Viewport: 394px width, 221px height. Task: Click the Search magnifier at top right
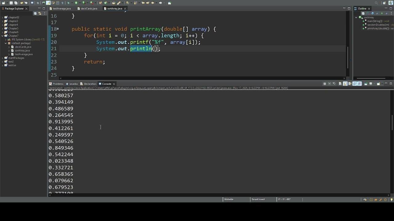tap(376, 3)
